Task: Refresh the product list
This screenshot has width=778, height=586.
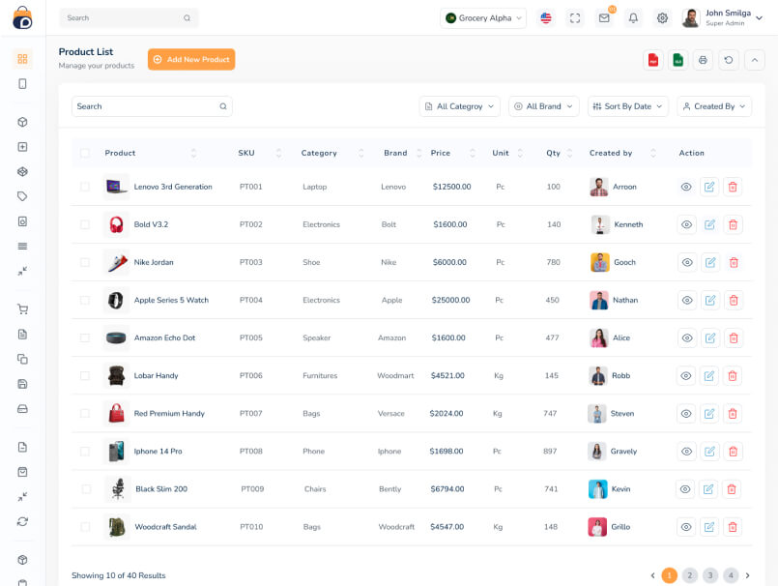Action: click(728, 60)
